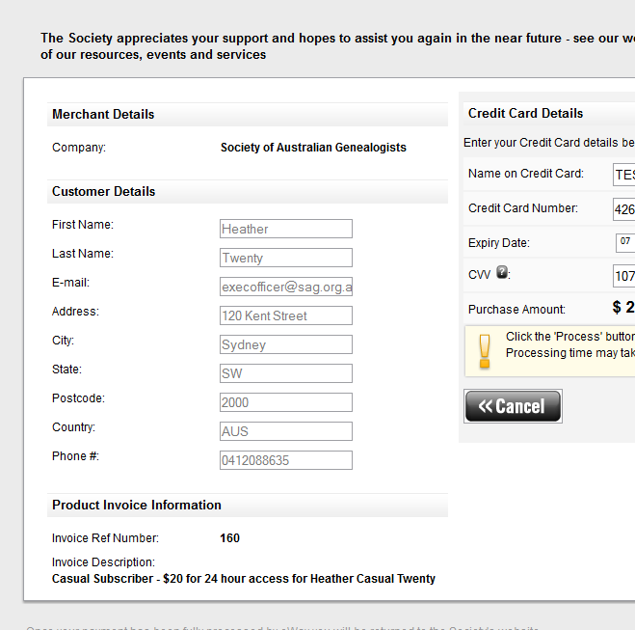Click the State field showing SW

point(286,373)
